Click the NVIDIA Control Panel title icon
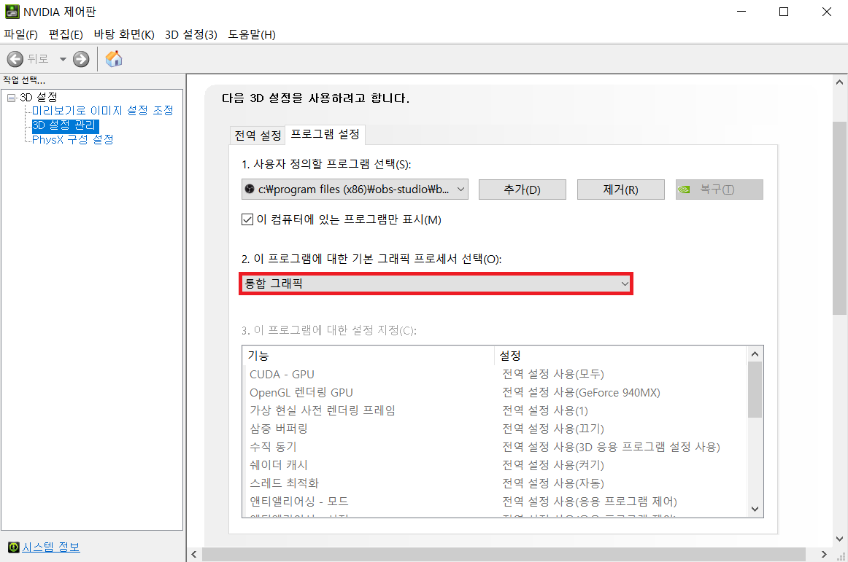 click(12, 12)
